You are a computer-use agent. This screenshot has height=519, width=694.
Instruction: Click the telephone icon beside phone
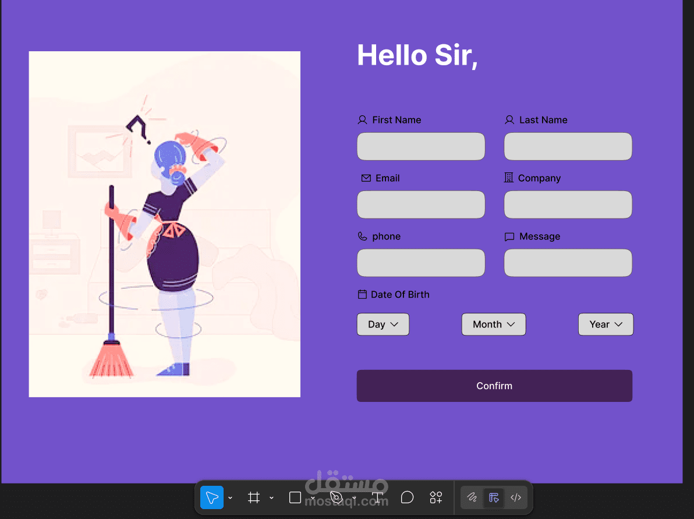click(x=363, y=236)
